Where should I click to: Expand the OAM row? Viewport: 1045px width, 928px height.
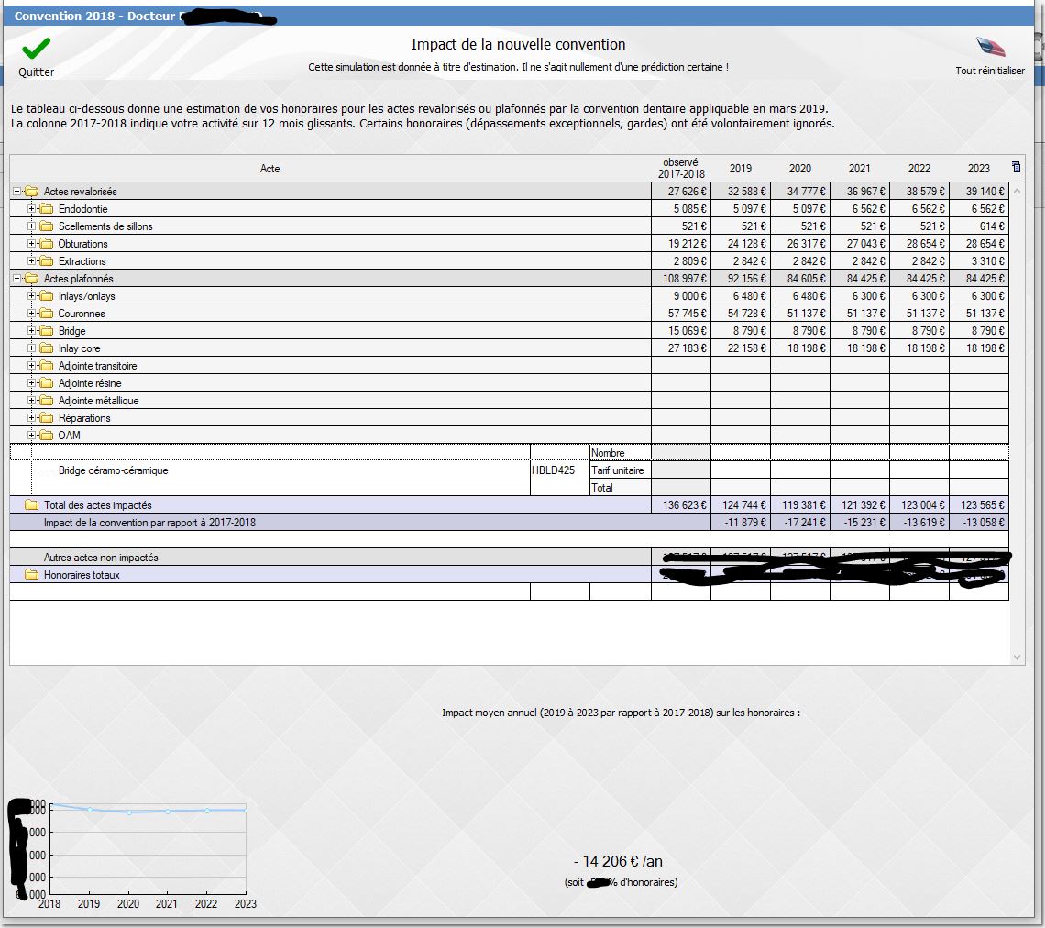tap(31, 435)
